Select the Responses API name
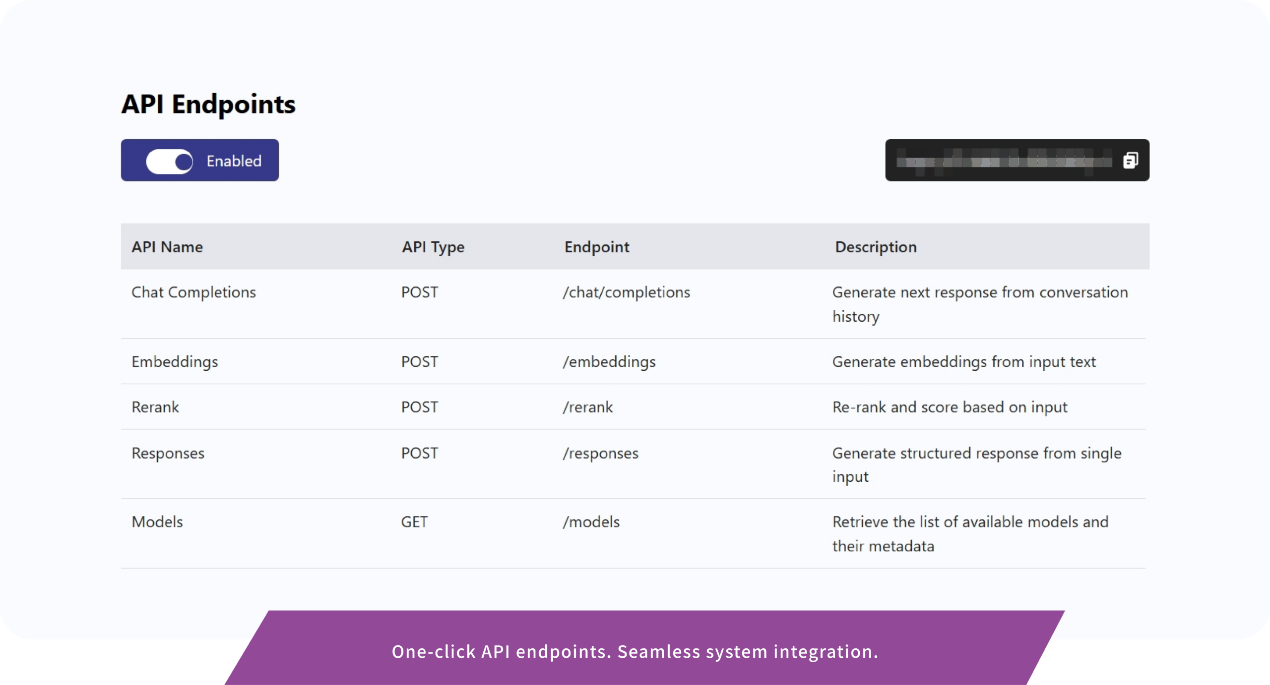The image size is (1270, 685). [168, 453]
